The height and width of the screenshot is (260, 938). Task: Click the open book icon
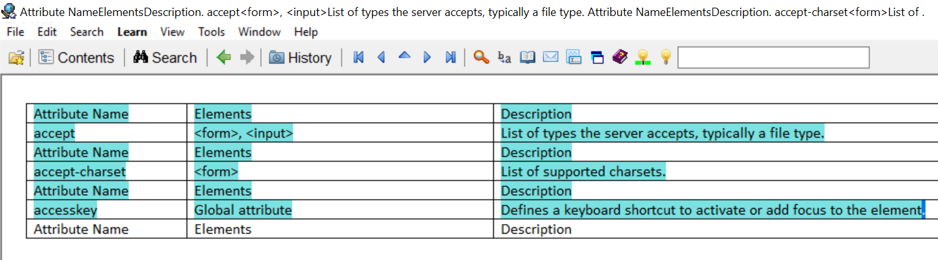527,58
